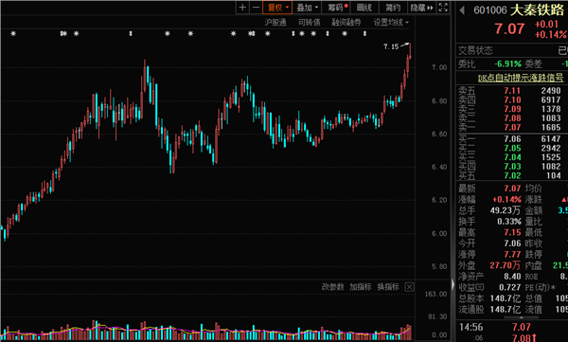Click the 沪股通 tag
This screenshot has height=342, width=568.
tap(275, 23)
